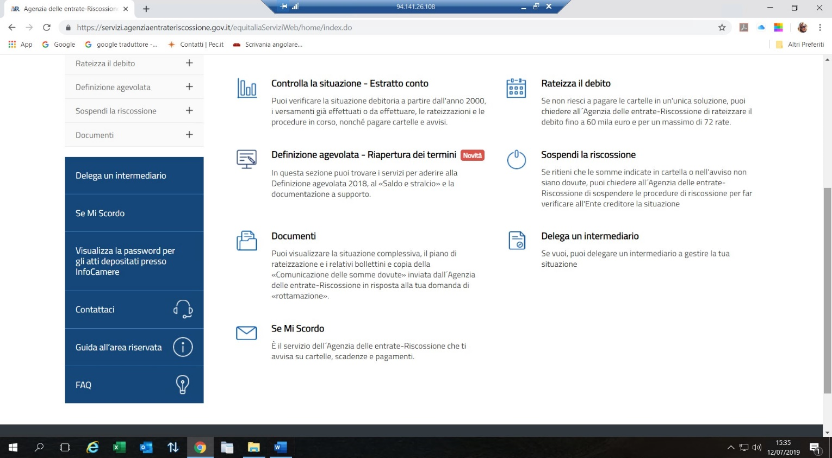832x458 pixels.
Task: Open Controlla la situazione - Estratto conto link
Action: click(350, 84)
